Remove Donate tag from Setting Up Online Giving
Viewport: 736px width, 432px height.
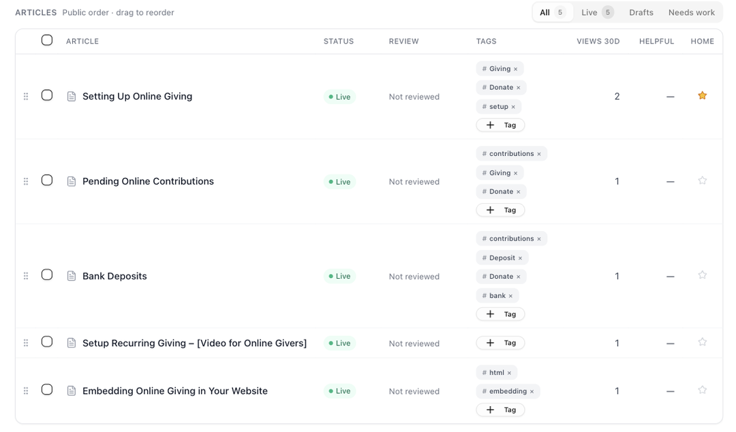518,88
